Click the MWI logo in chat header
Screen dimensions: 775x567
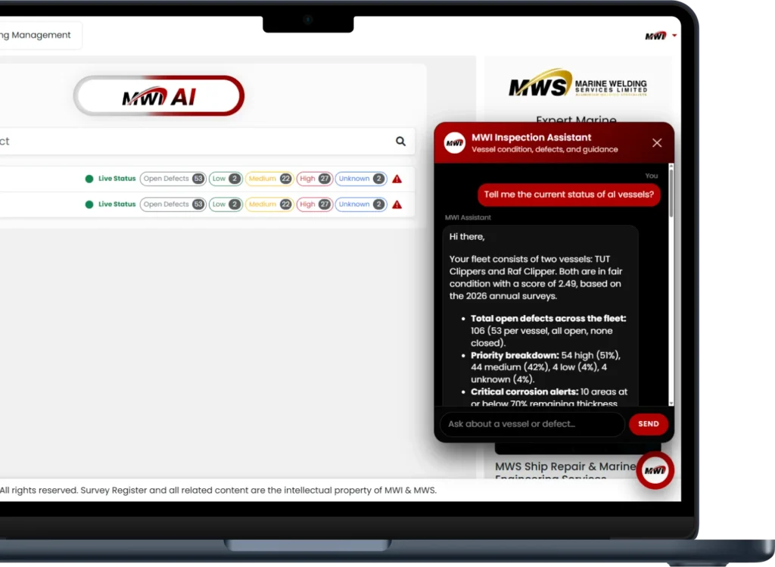454,142
